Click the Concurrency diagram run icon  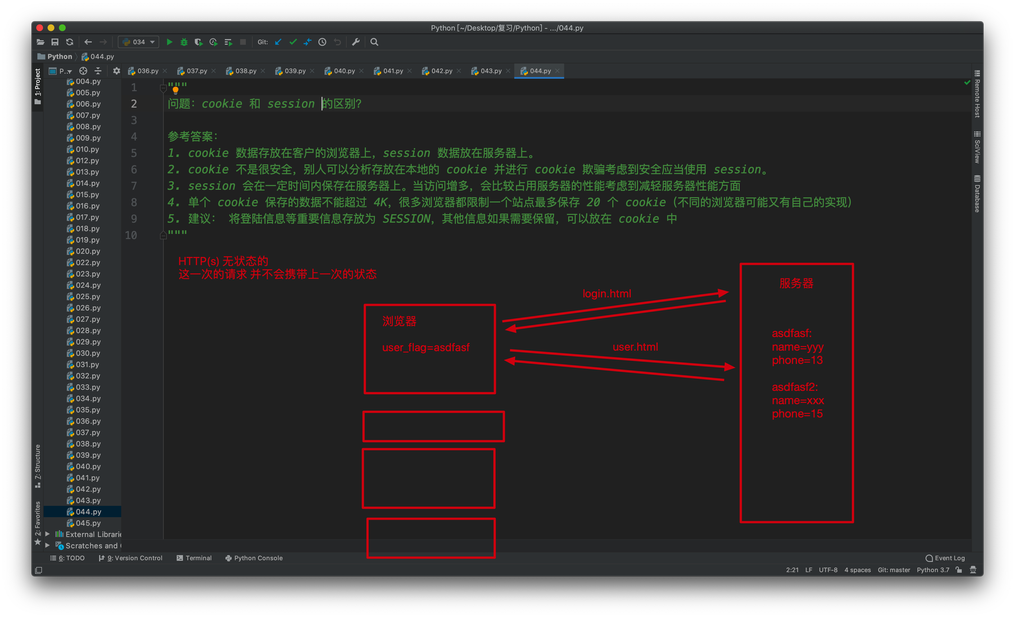pyautogui.click(x=228, y=42)
